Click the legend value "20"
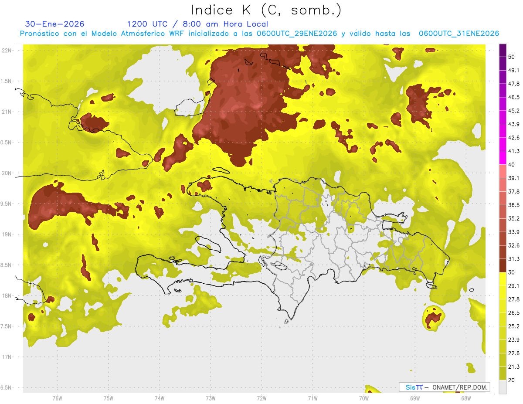The width and height of the screenshot is (523, 404). [x=512, y=380]
